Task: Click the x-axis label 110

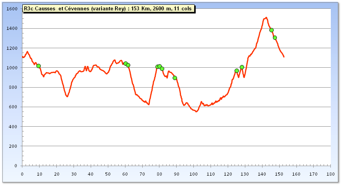Action: (211, 174)
